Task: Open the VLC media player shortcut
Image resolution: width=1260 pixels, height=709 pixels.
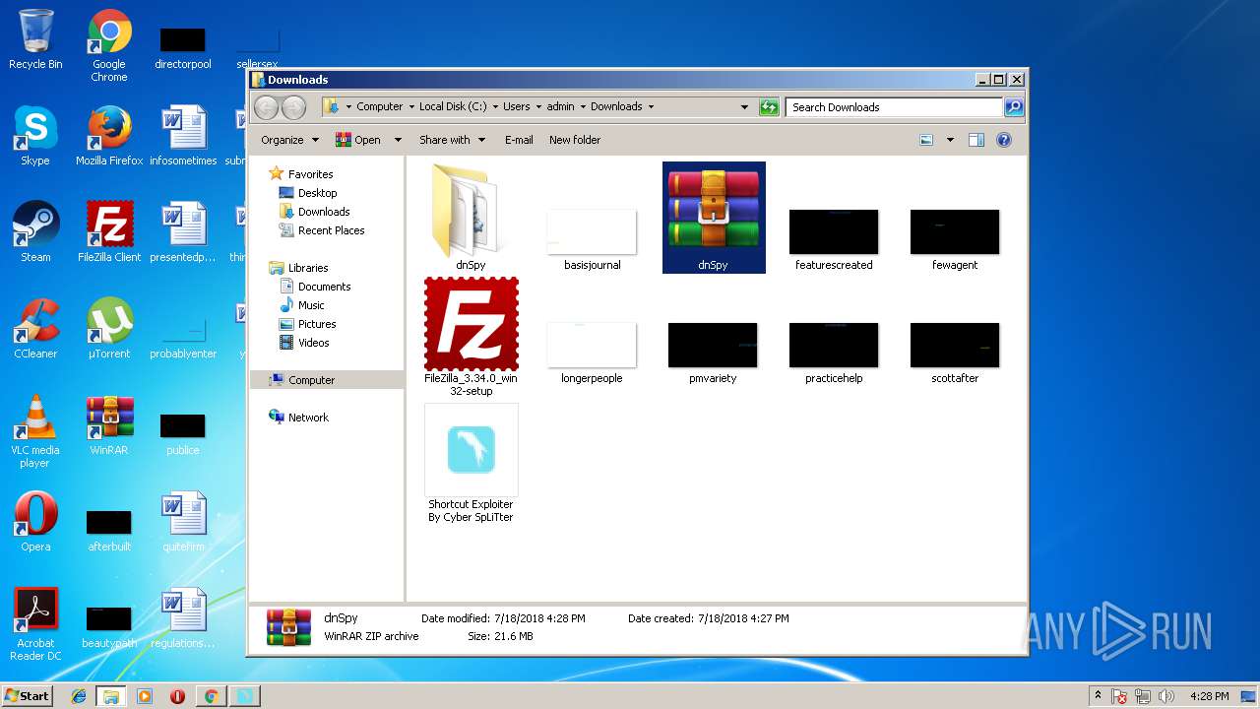Action: 35,431
